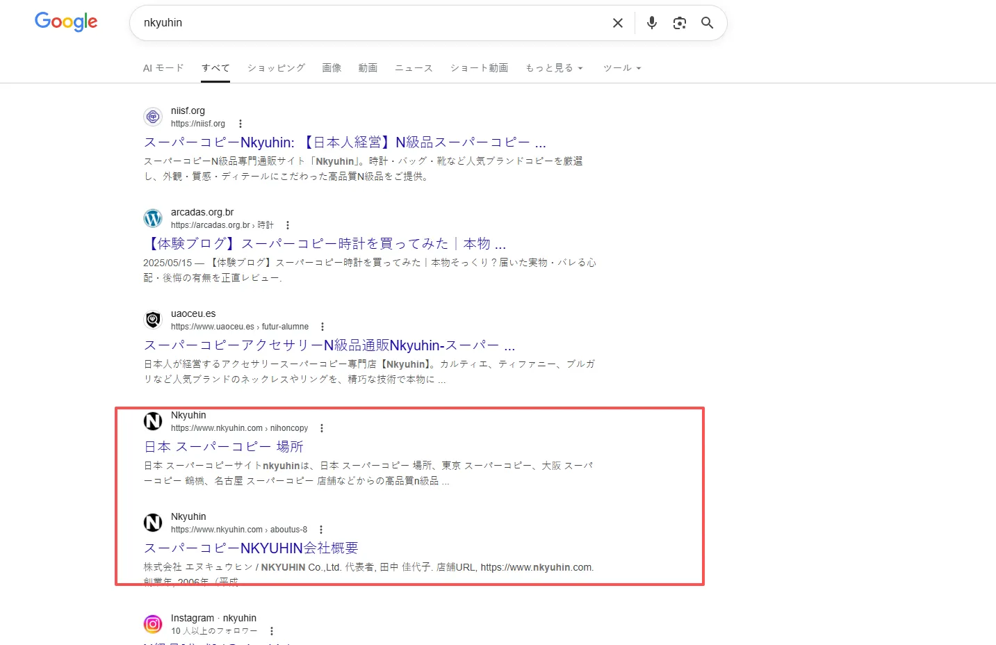Open the three-dot menu of the Instagram result
Screen dimensions: 996x645
click(271, 631)
